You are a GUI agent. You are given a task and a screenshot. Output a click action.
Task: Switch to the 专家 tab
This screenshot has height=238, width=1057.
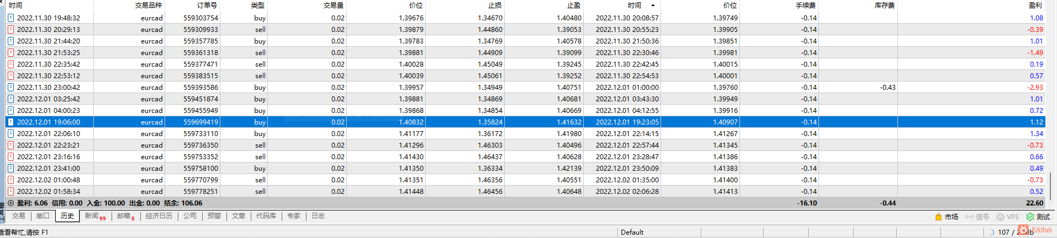(294, 216)
